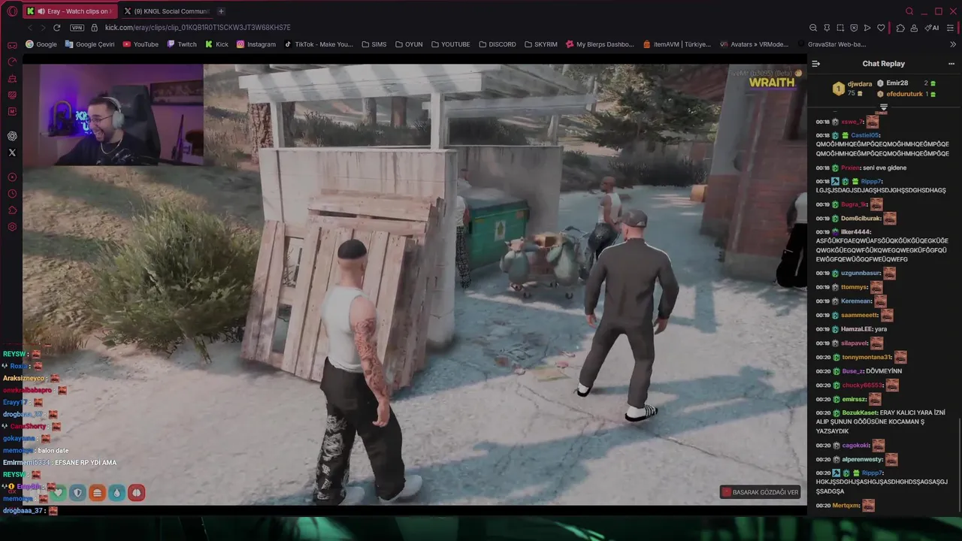Open the player send-flow arrow icon
Image resolution: width=962 pixels, height=541 pixels.
(x=867, y=28)
